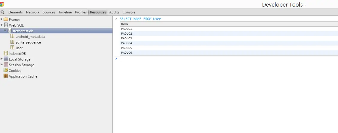The height and width of the screenshot is (133, 338).
Task: Click the name column header
Action: [229, 24]
